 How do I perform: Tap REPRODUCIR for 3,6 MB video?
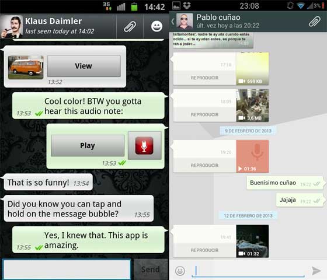(x=204, y=114)
